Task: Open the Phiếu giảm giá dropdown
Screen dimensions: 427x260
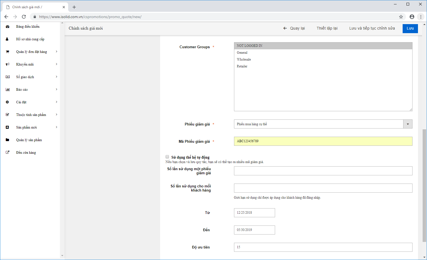Action: 323,124
